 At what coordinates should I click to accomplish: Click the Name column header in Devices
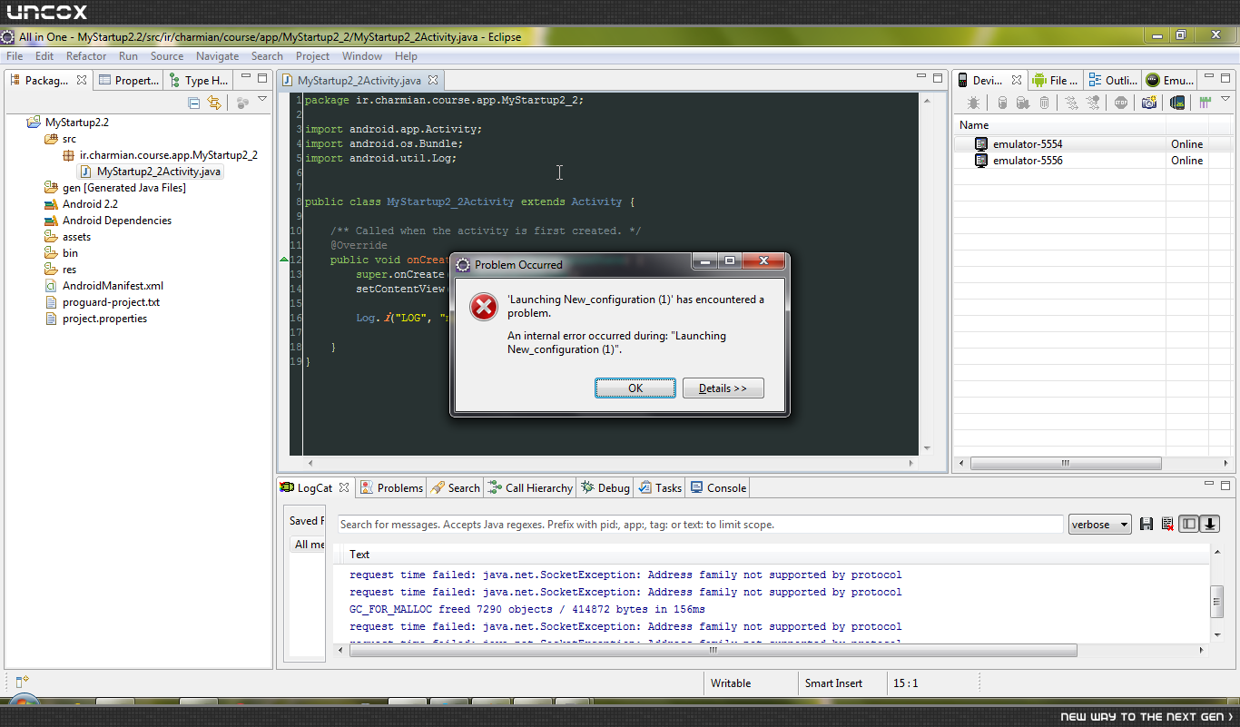1060,124
